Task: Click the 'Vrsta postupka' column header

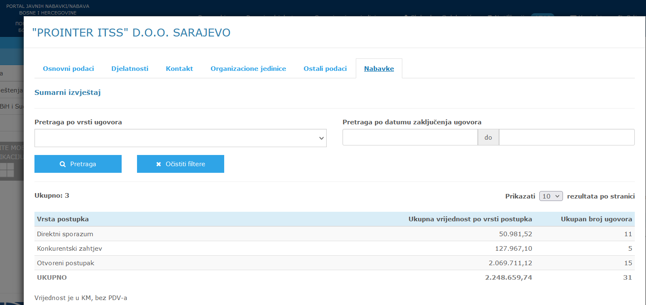Action: coord(63,219)
